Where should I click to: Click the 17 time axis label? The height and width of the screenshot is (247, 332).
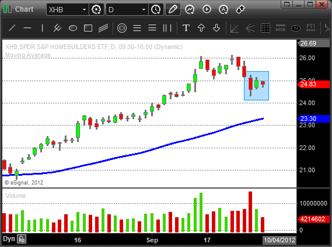tap(207, 240)
